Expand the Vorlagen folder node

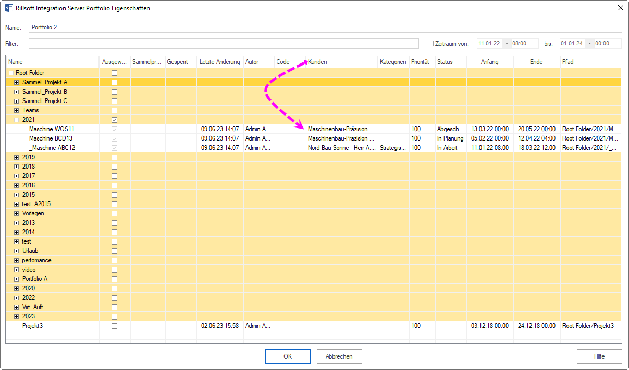[17, 213]
